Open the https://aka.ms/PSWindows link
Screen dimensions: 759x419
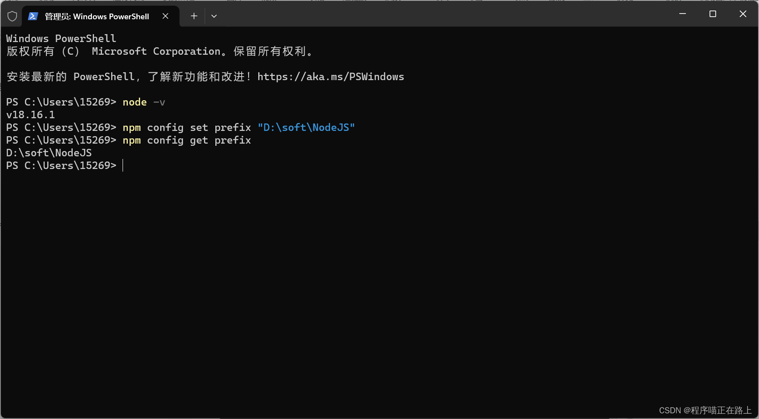pos(330,77)
